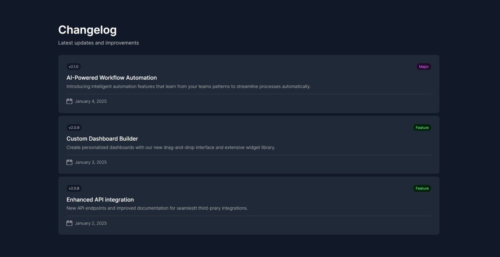Click the calendar icon beside January 3, 2025
500x257 pixels.
(x=69, y=162)
